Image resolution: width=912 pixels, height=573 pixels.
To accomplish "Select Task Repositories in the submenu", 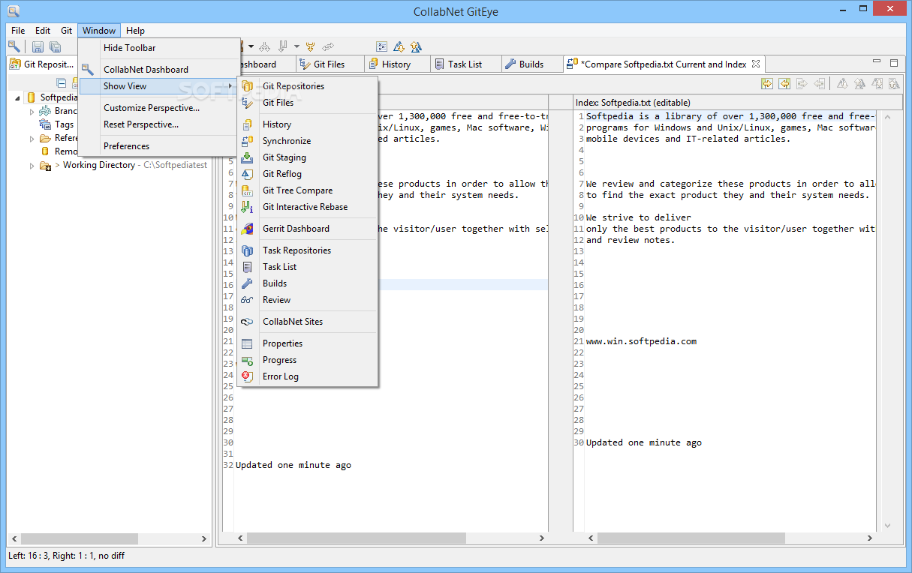I will [x=308, y=250].
